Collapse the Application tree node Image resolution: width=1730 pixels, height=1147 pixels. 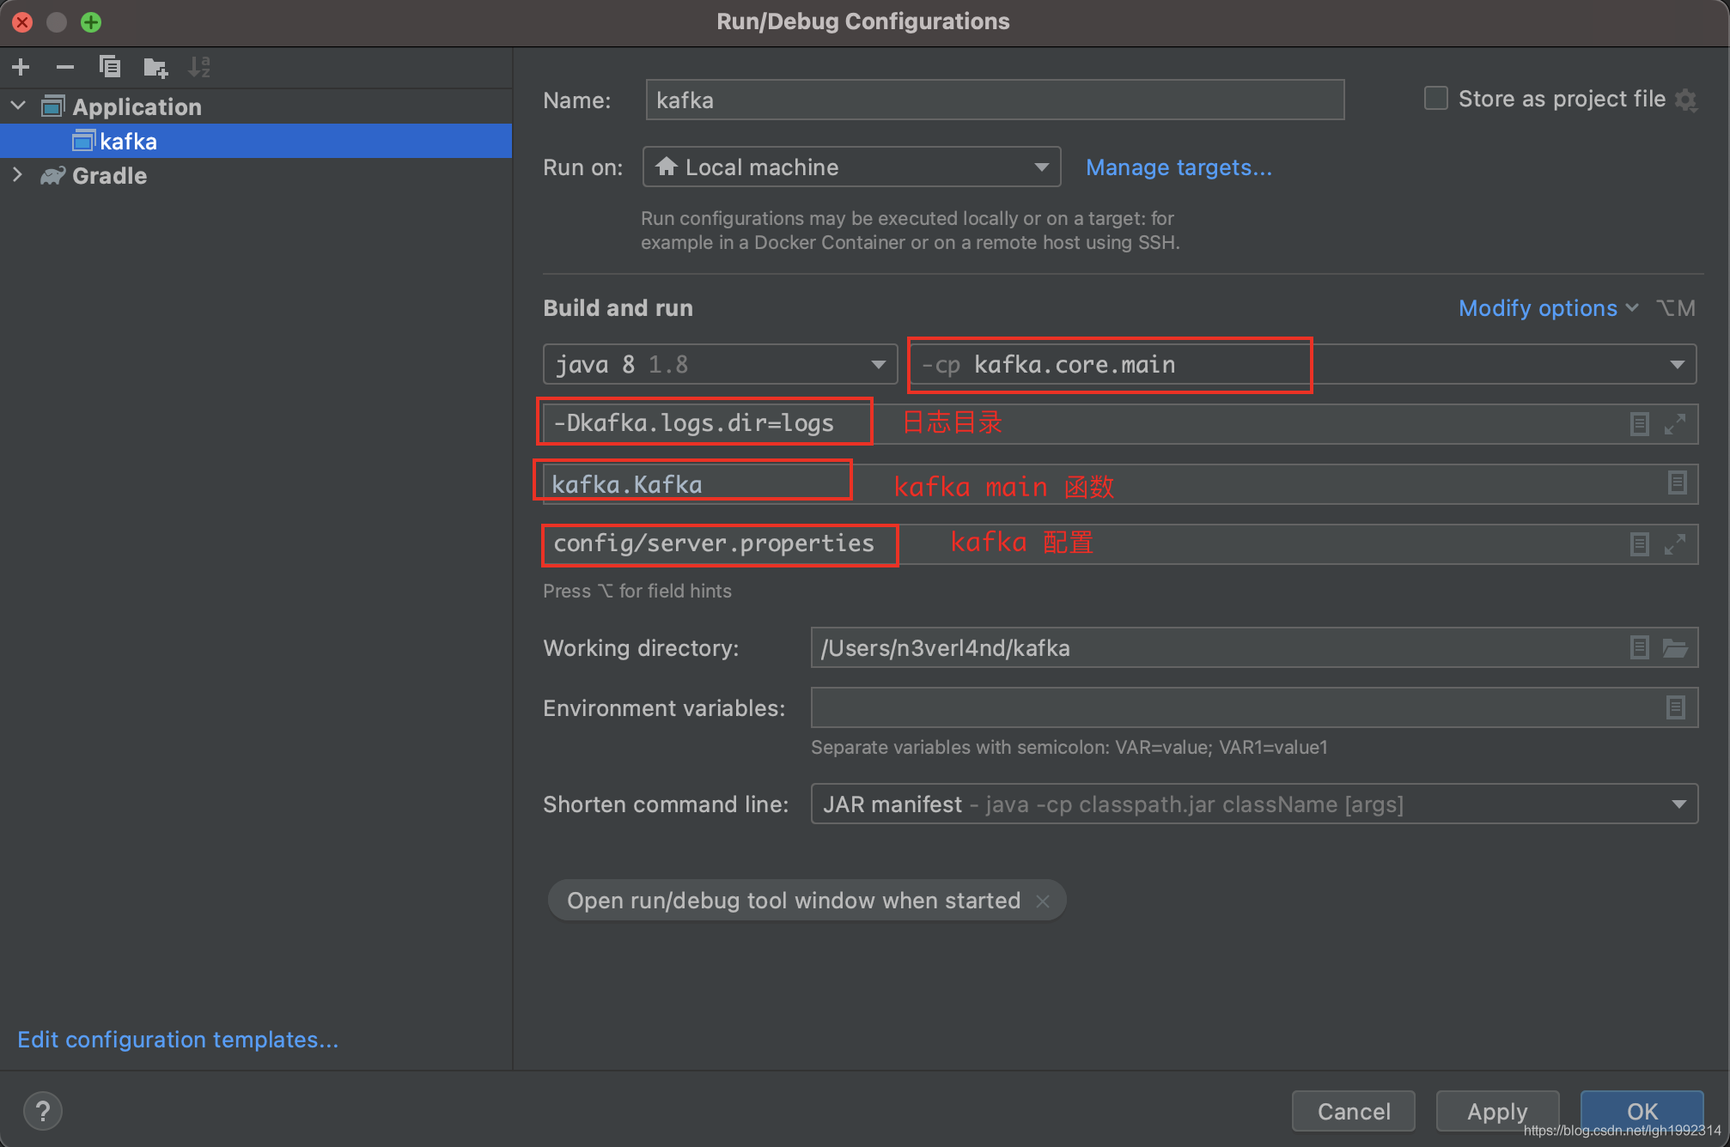pyautogui.click(x=18, y=106)
